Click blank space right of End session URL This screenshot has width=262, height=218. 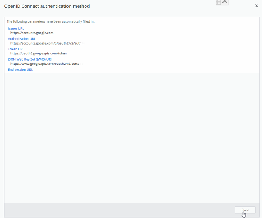[x=134, y=70]
